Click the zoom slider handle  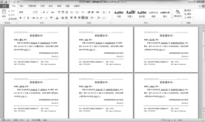(190, 120)
